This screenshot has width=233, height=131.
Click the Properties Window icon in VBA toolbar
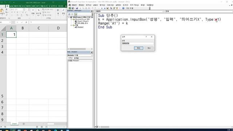tap(114, 8)
